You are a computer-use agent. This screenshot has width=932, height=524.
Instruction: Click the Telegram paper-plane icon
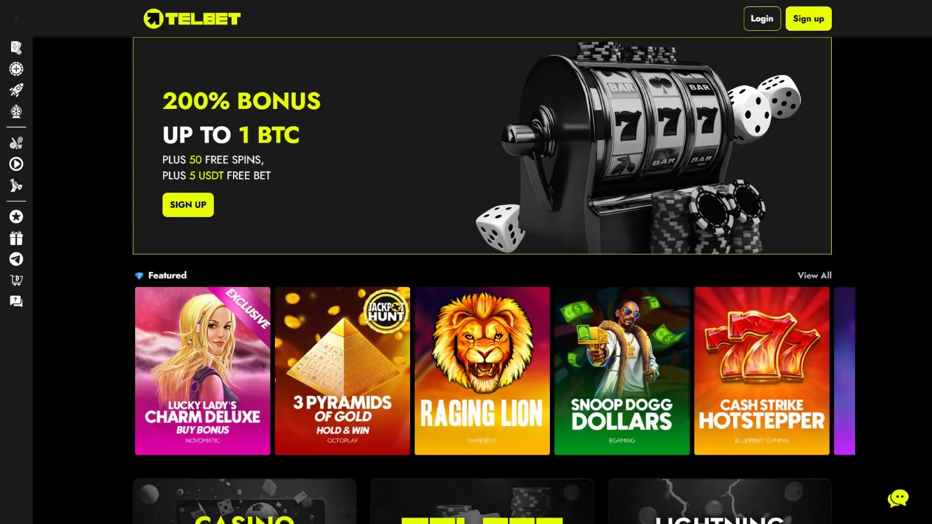tap(16, 259)
